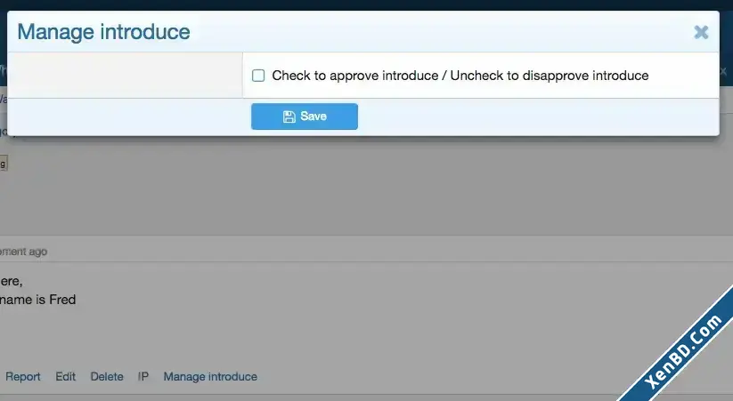Image resolution: width=733 pixels, height=401 pixels.
Task: Tick the approve introduce checkbox
Action: [x=258, y=76]
